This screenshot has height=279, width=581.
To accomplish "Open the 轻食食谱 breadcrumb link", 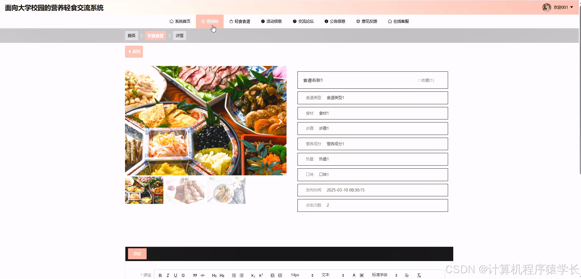I will pyautogui.click(x=155, y=36).
